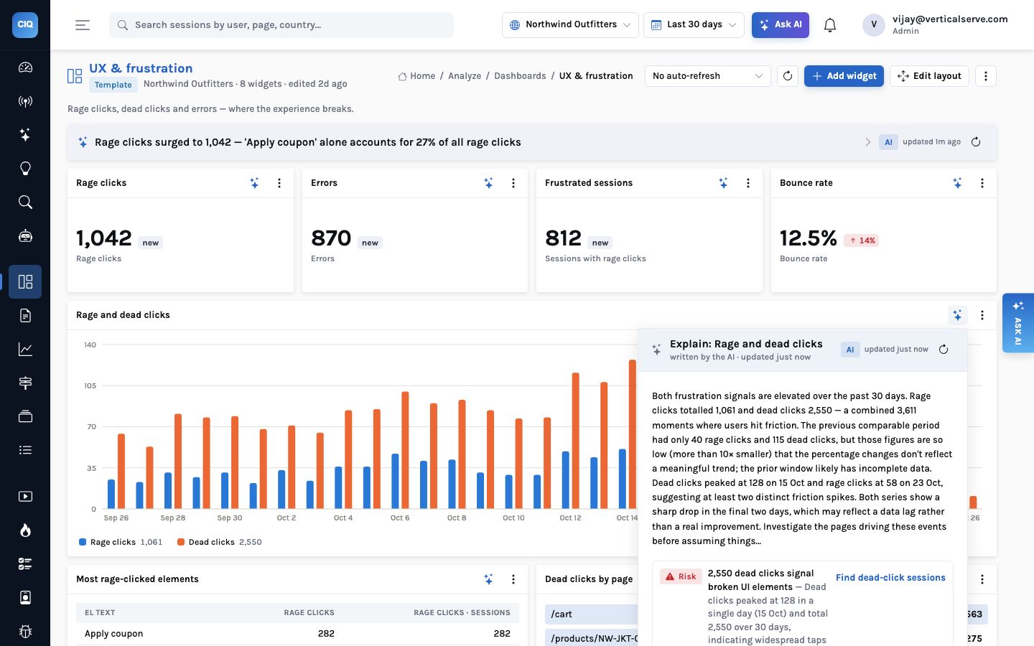1034x646 pixels.
Task: Open the gauge overview icon in sidebar
Action: 25,67
